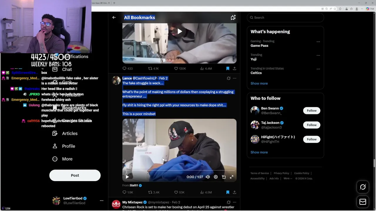This screenshot has height=211, width=376.
Task: Open Grok explain icon on Lance's post
Action: tap(229, 78)
